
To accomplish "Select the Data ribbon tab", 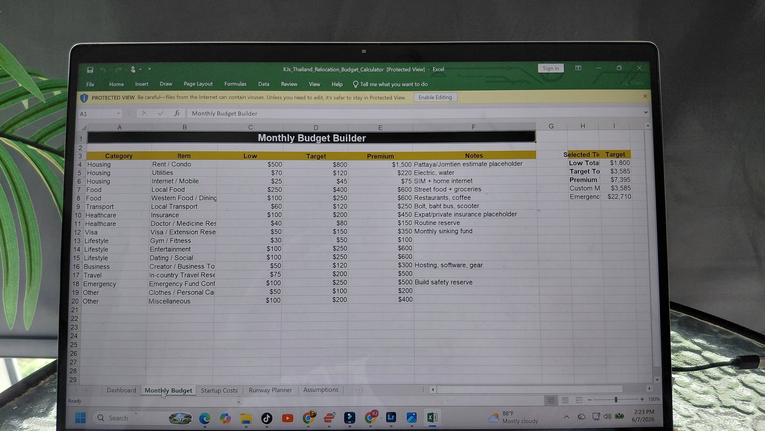I will coord(264,84).
